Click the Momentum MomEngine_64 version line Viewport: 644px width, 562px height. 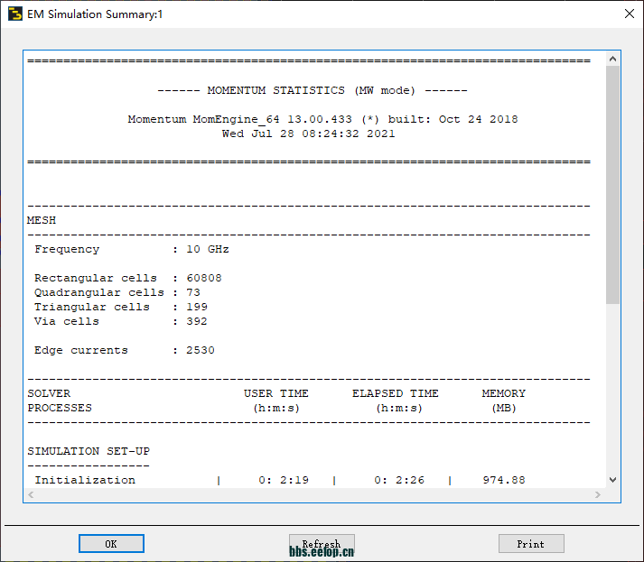(322, 119)
